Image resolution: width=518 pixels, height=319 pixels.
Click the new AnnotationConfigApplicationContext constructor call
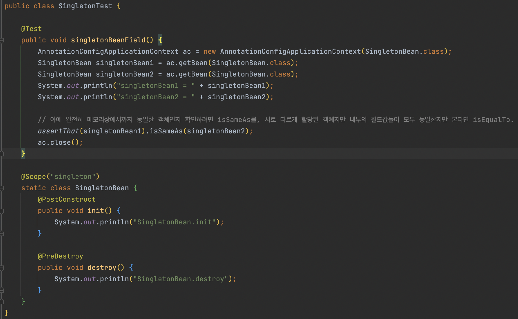click(x=290, y=51)
